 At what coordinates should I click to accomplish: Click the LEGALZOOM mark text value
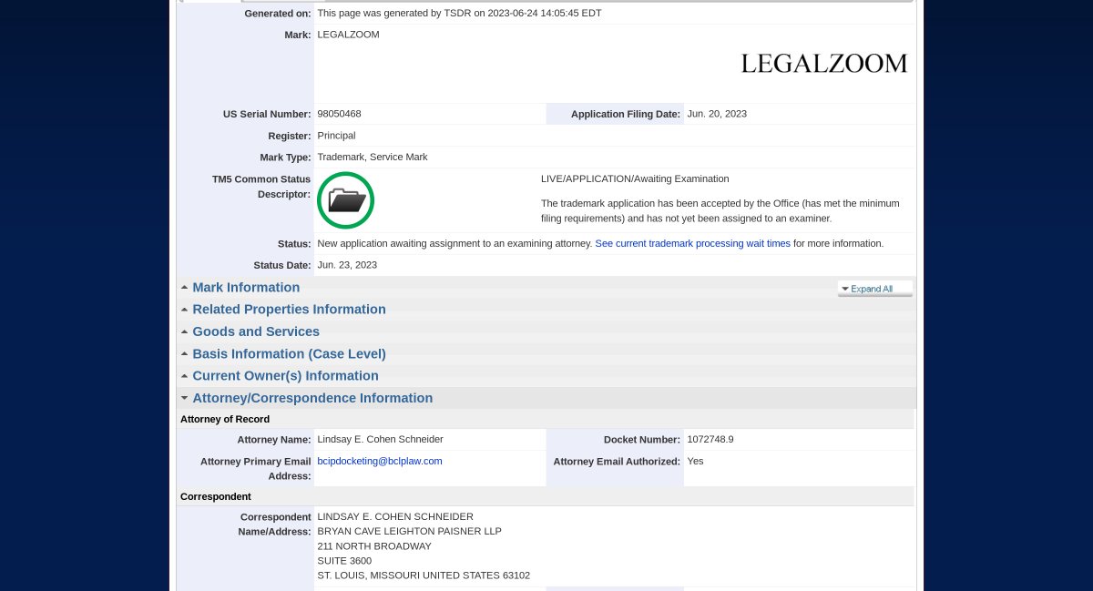point(348,35)
